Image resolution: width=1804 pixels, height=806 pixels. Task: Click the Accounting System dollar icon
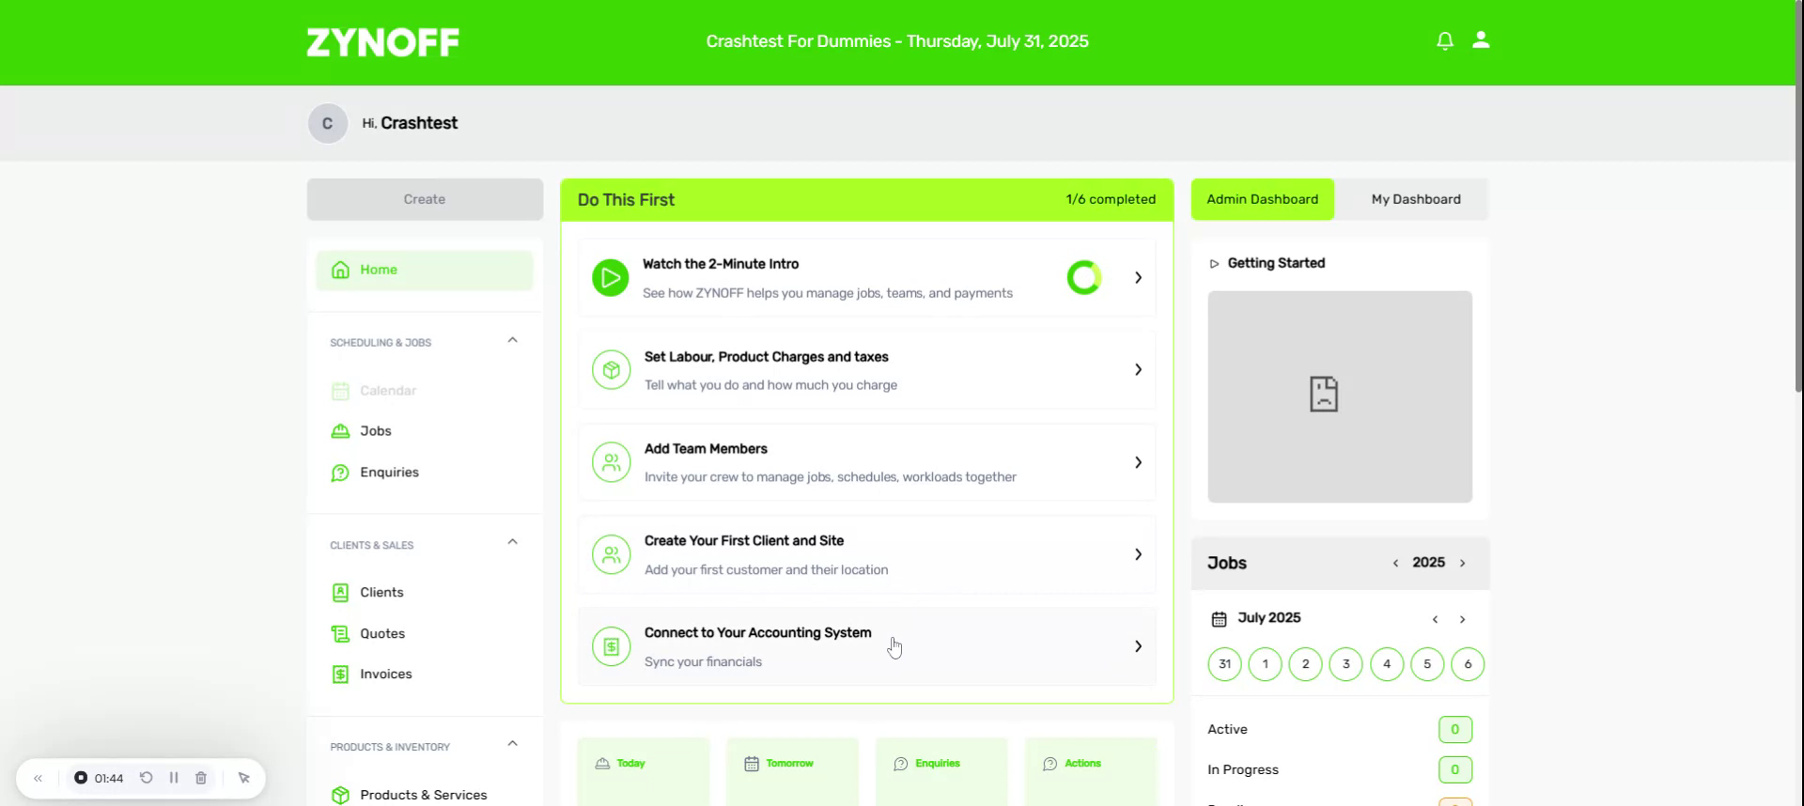pyautogui.click(x=612, y=646)
